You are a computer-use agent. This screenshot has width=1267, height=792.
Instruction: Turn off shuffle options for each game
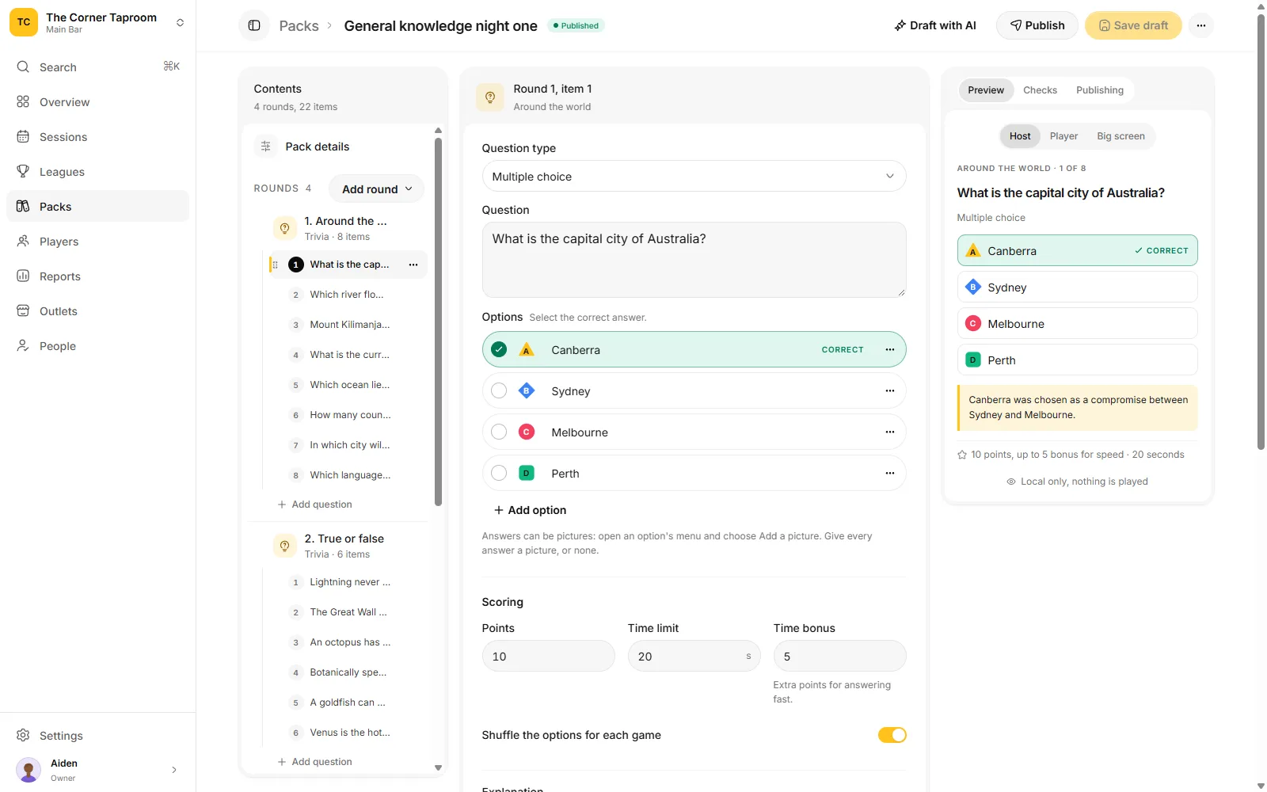[x=892, y=735]
